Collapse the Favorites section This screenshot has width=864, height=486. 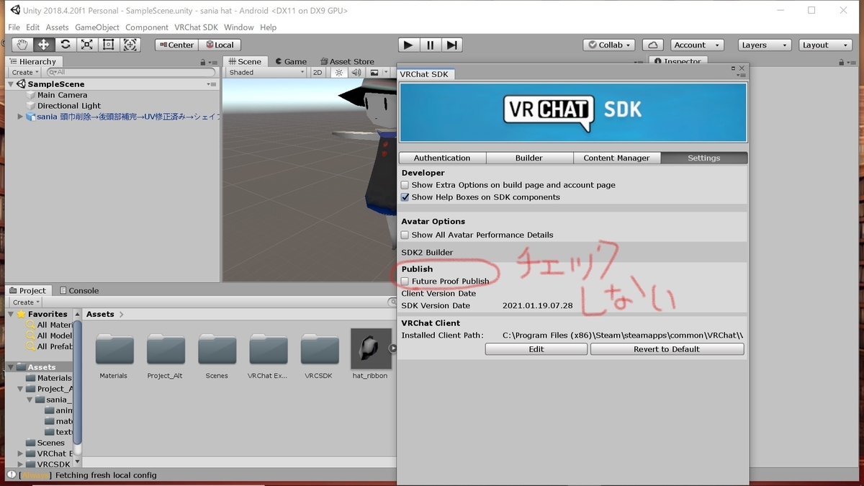tap(11, 314)
